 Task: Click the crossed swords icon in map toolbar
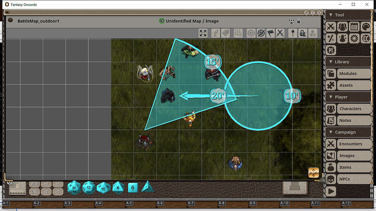280,33
